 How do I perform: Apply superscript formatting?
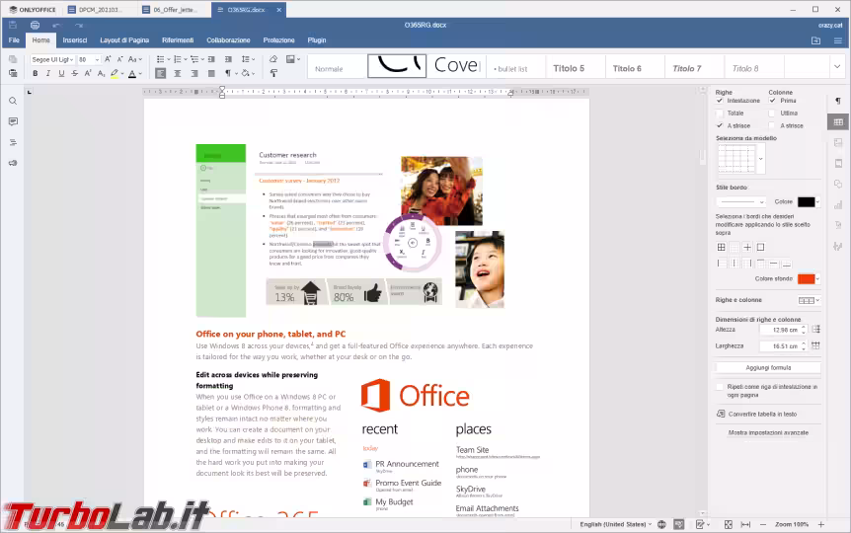88,73
